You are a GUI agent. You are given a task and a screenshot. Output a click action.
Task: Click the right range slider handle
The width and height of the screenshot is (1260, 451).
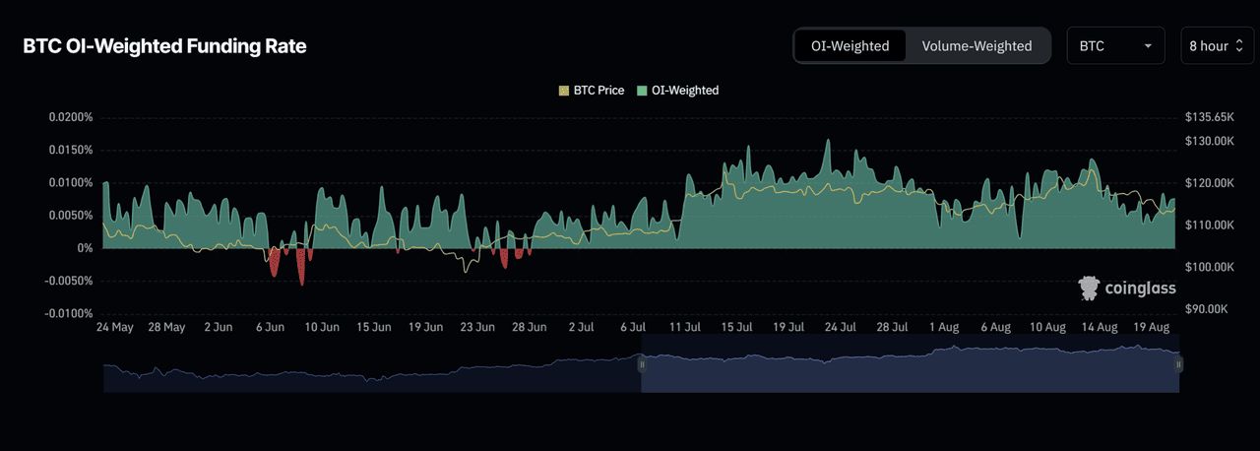coord(1178,364)
